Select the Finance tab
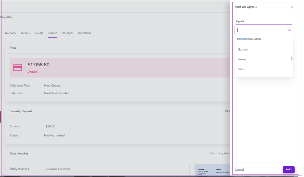This screenshot has height=177, width=304. coord(52,33)
